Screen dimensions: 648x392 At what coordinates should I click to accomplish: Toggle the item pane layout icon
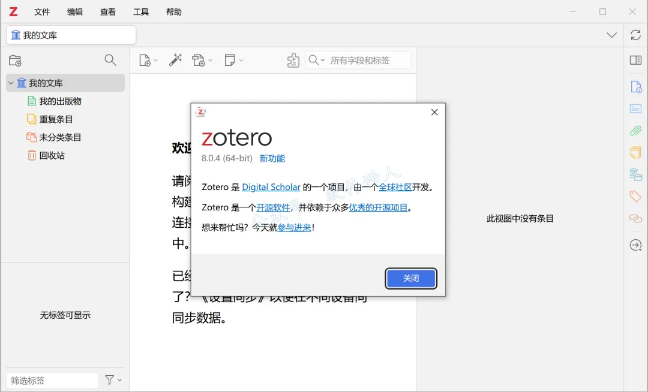[x=635, y=61]
